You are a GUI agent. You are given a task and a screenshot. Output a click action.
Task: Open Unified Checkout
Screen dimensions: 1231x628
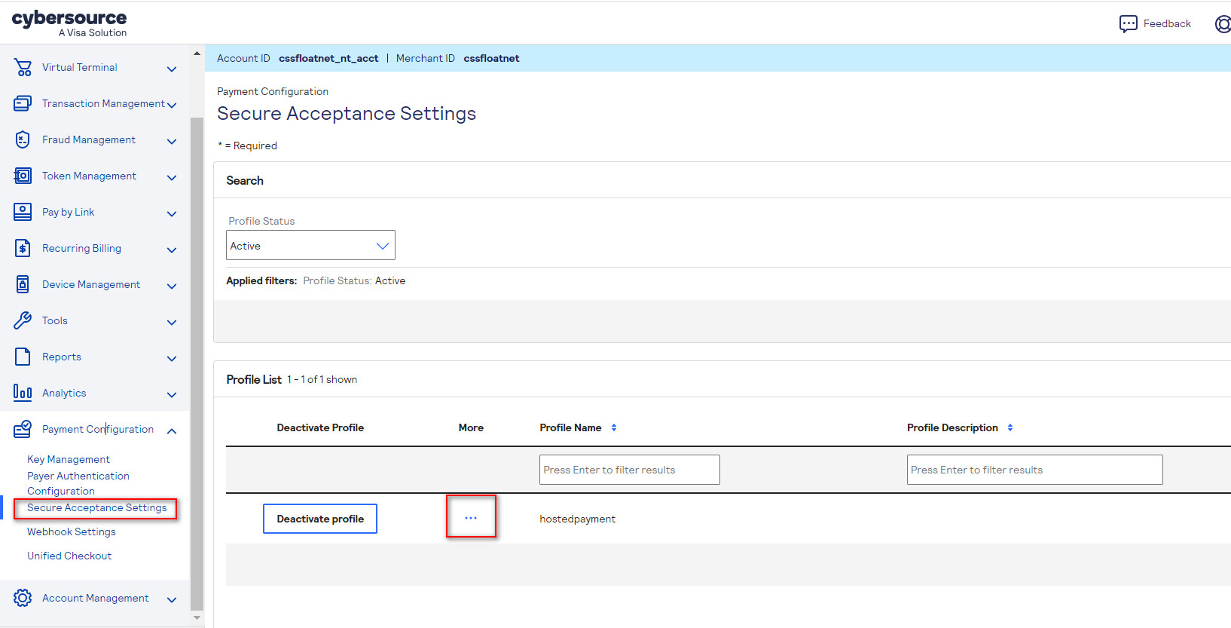point(69,556)
